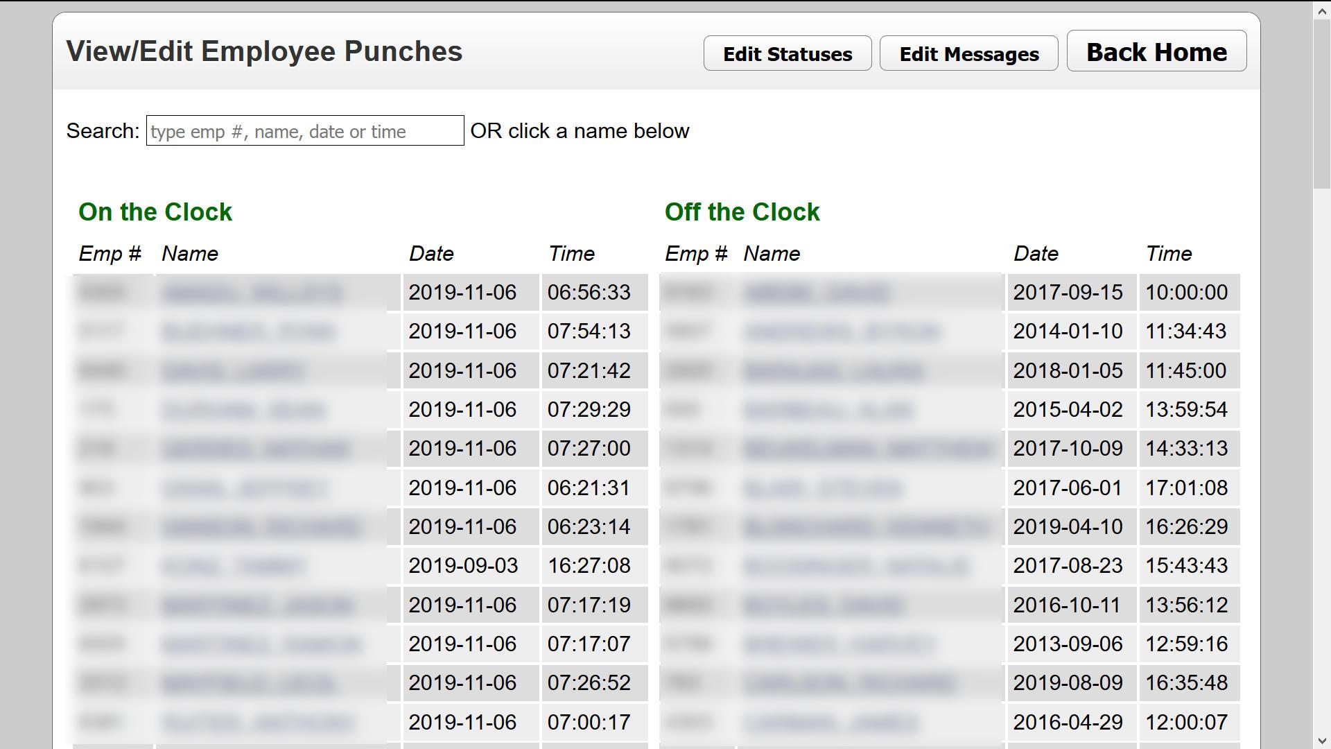Open the off-clock name dated 2016-10-11
The image size is (1331, 749).
point(824,605)
